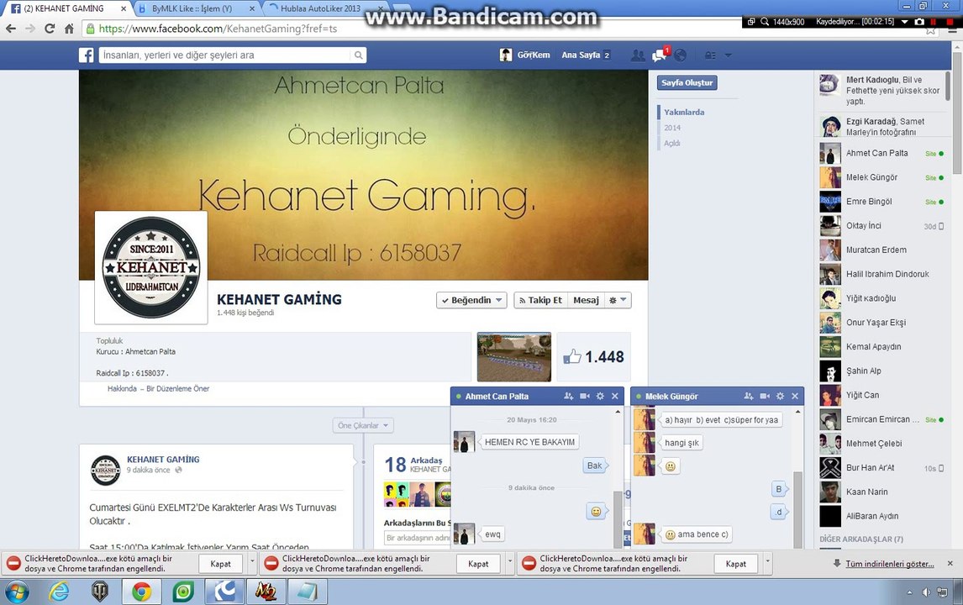Select Yakınlarda timeline entry
Image resolution: width=963 pixels, height=605 pixels.
click(683, 113)
